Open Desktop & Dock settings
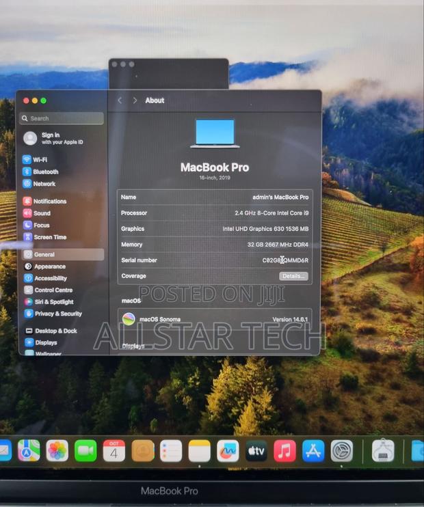The image size is (424, 507). click(51, 331)
